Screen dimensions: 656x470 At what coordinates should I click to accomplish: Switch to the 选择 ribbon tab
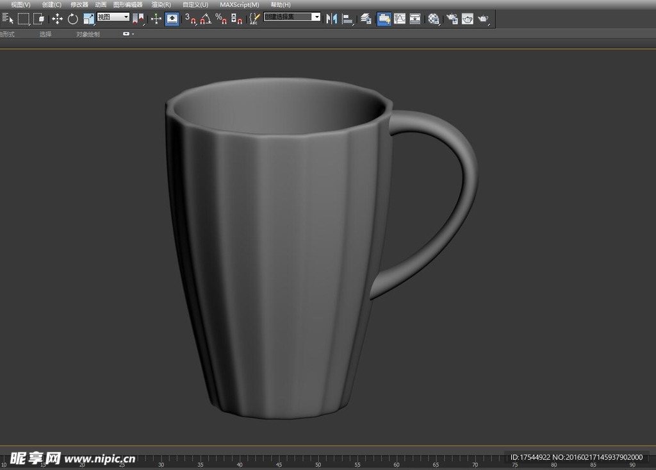(x=45, y=35)
